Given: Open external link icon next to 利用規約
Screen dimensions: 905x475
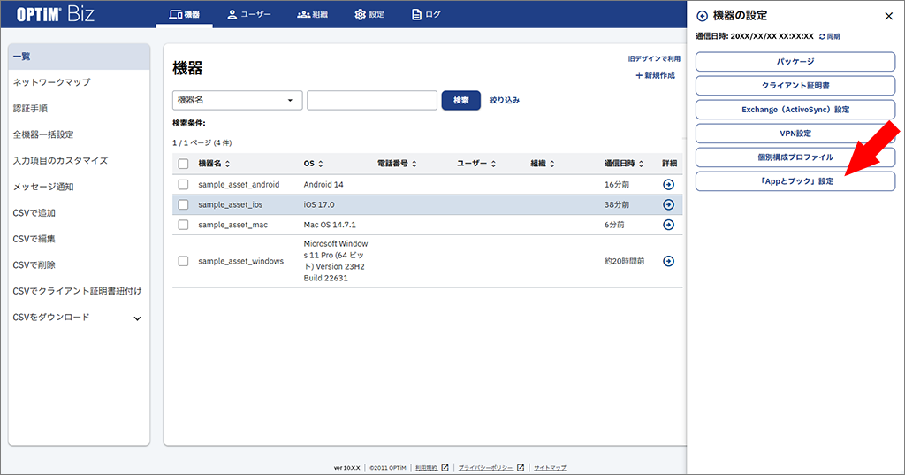Looking at the screenshot, I should coord(445,468).
